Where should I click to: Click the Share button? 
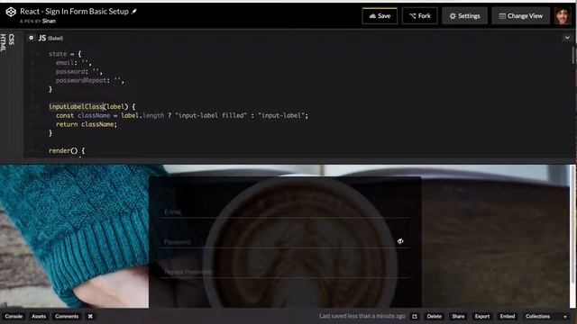click(458, 316)
